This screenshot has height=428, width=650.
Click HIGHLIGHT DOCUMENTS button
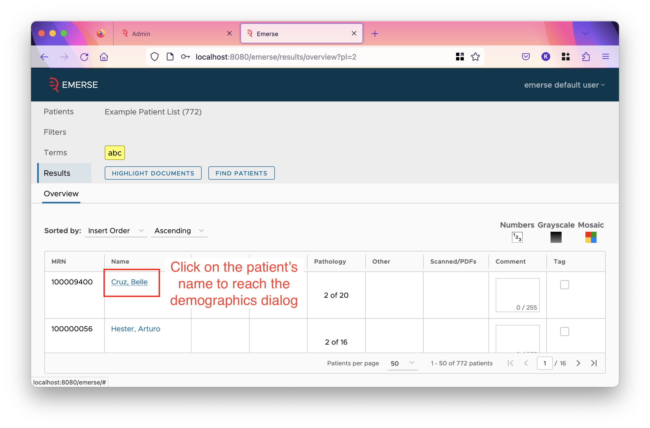coord(152,173)
